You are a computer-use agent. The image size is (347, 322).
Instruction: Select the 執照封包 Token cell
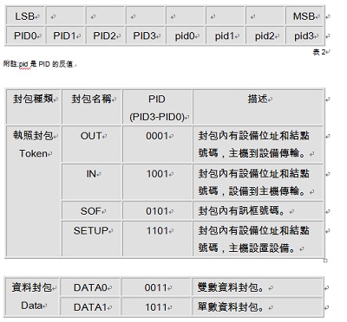coord(34,191)
